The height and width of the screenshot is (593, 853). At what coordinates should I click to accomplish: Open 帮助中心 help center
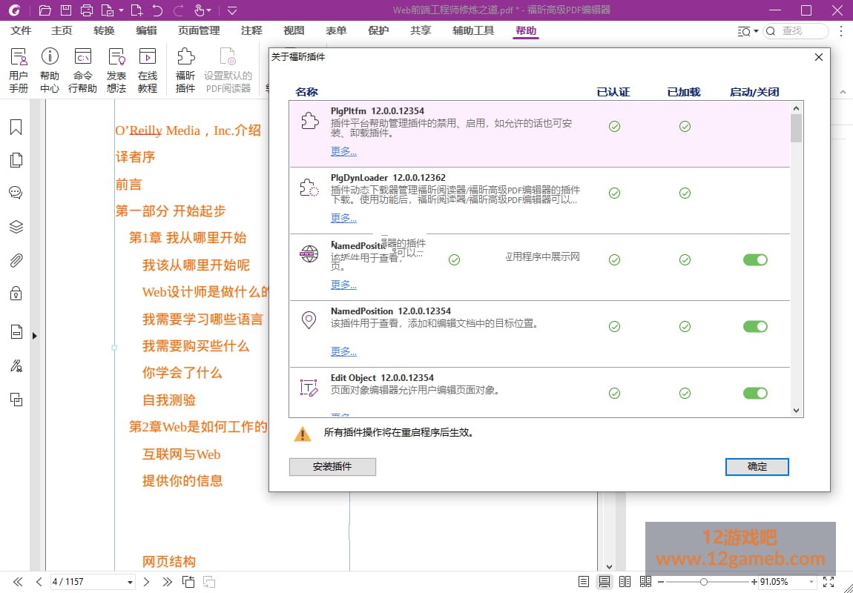pos(50,70)
